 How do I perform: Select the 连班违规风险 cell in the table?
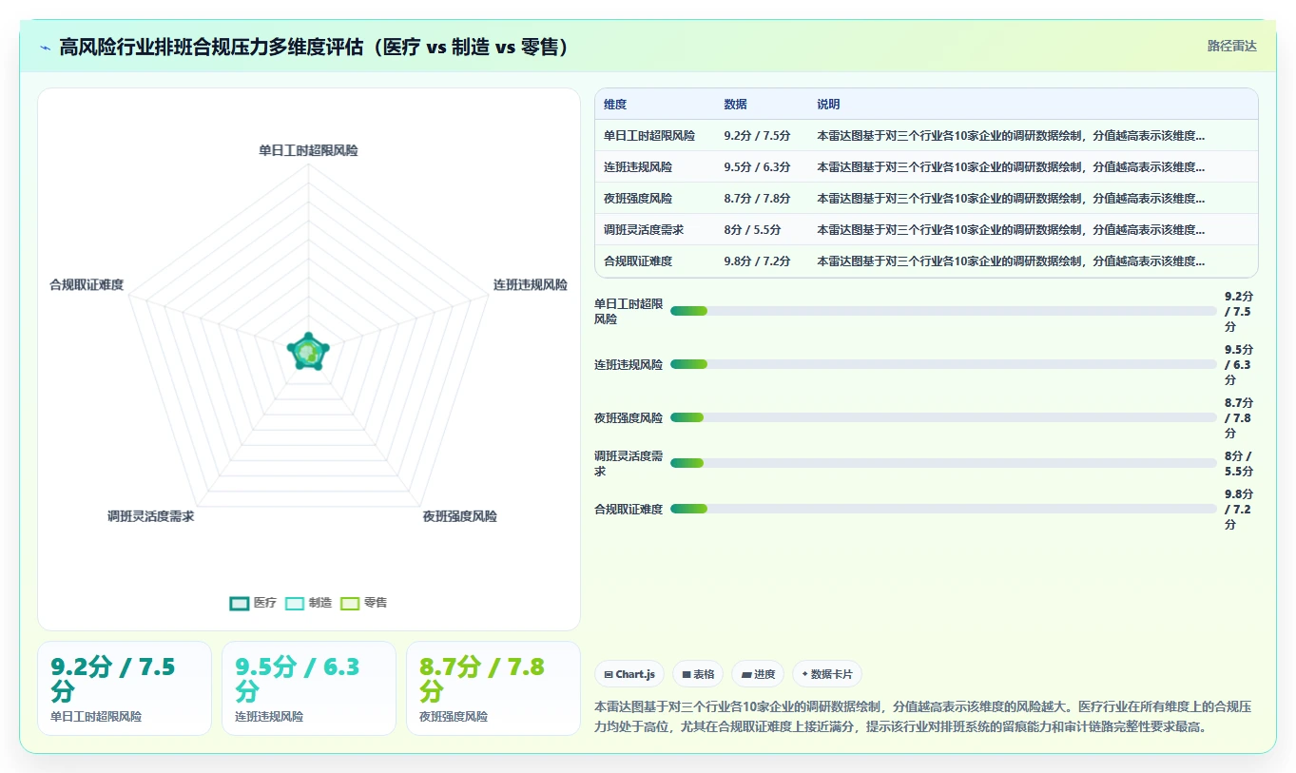[x=638, y=167]
